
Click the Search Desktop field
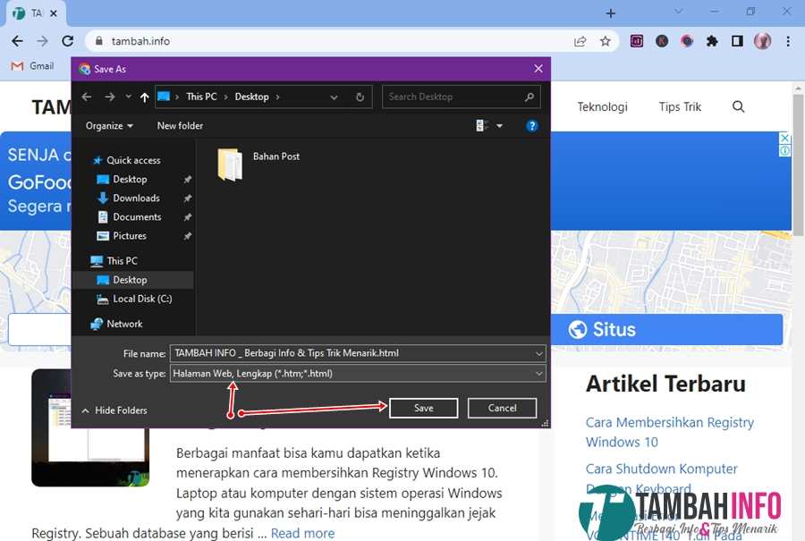tap(461, 97)
